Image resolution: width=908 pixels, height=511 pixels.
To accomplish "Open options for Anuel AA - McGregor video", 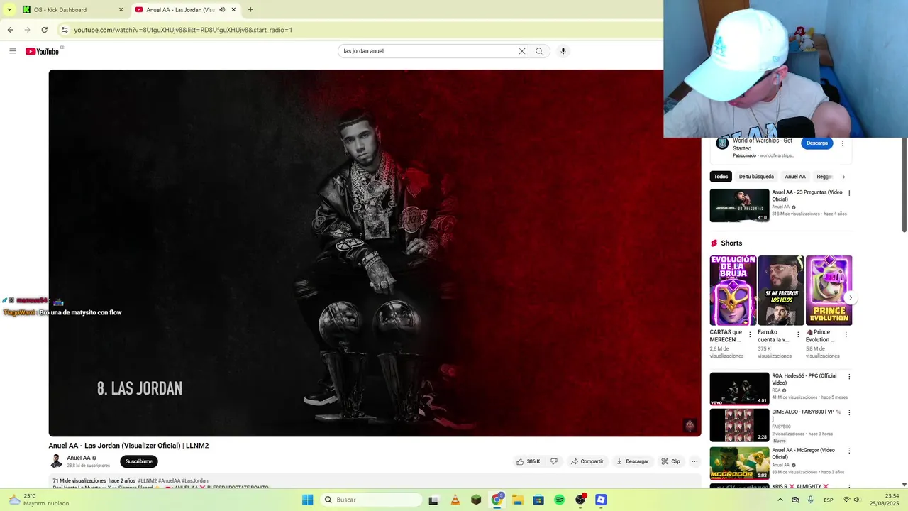I will point(849,451).
